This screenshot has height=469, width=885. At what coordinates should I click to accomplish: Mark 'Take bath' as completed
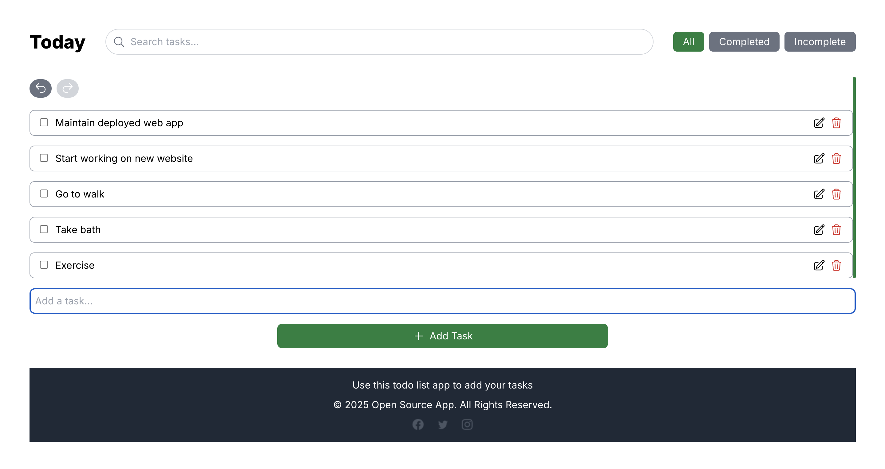[44, 229]
